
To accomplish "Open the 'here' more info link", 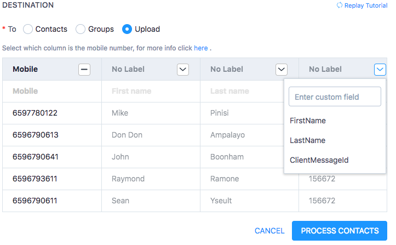I will 201,48.
